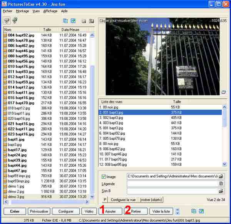
Task: Click the Ajouter button
Action: pos(110,211)
